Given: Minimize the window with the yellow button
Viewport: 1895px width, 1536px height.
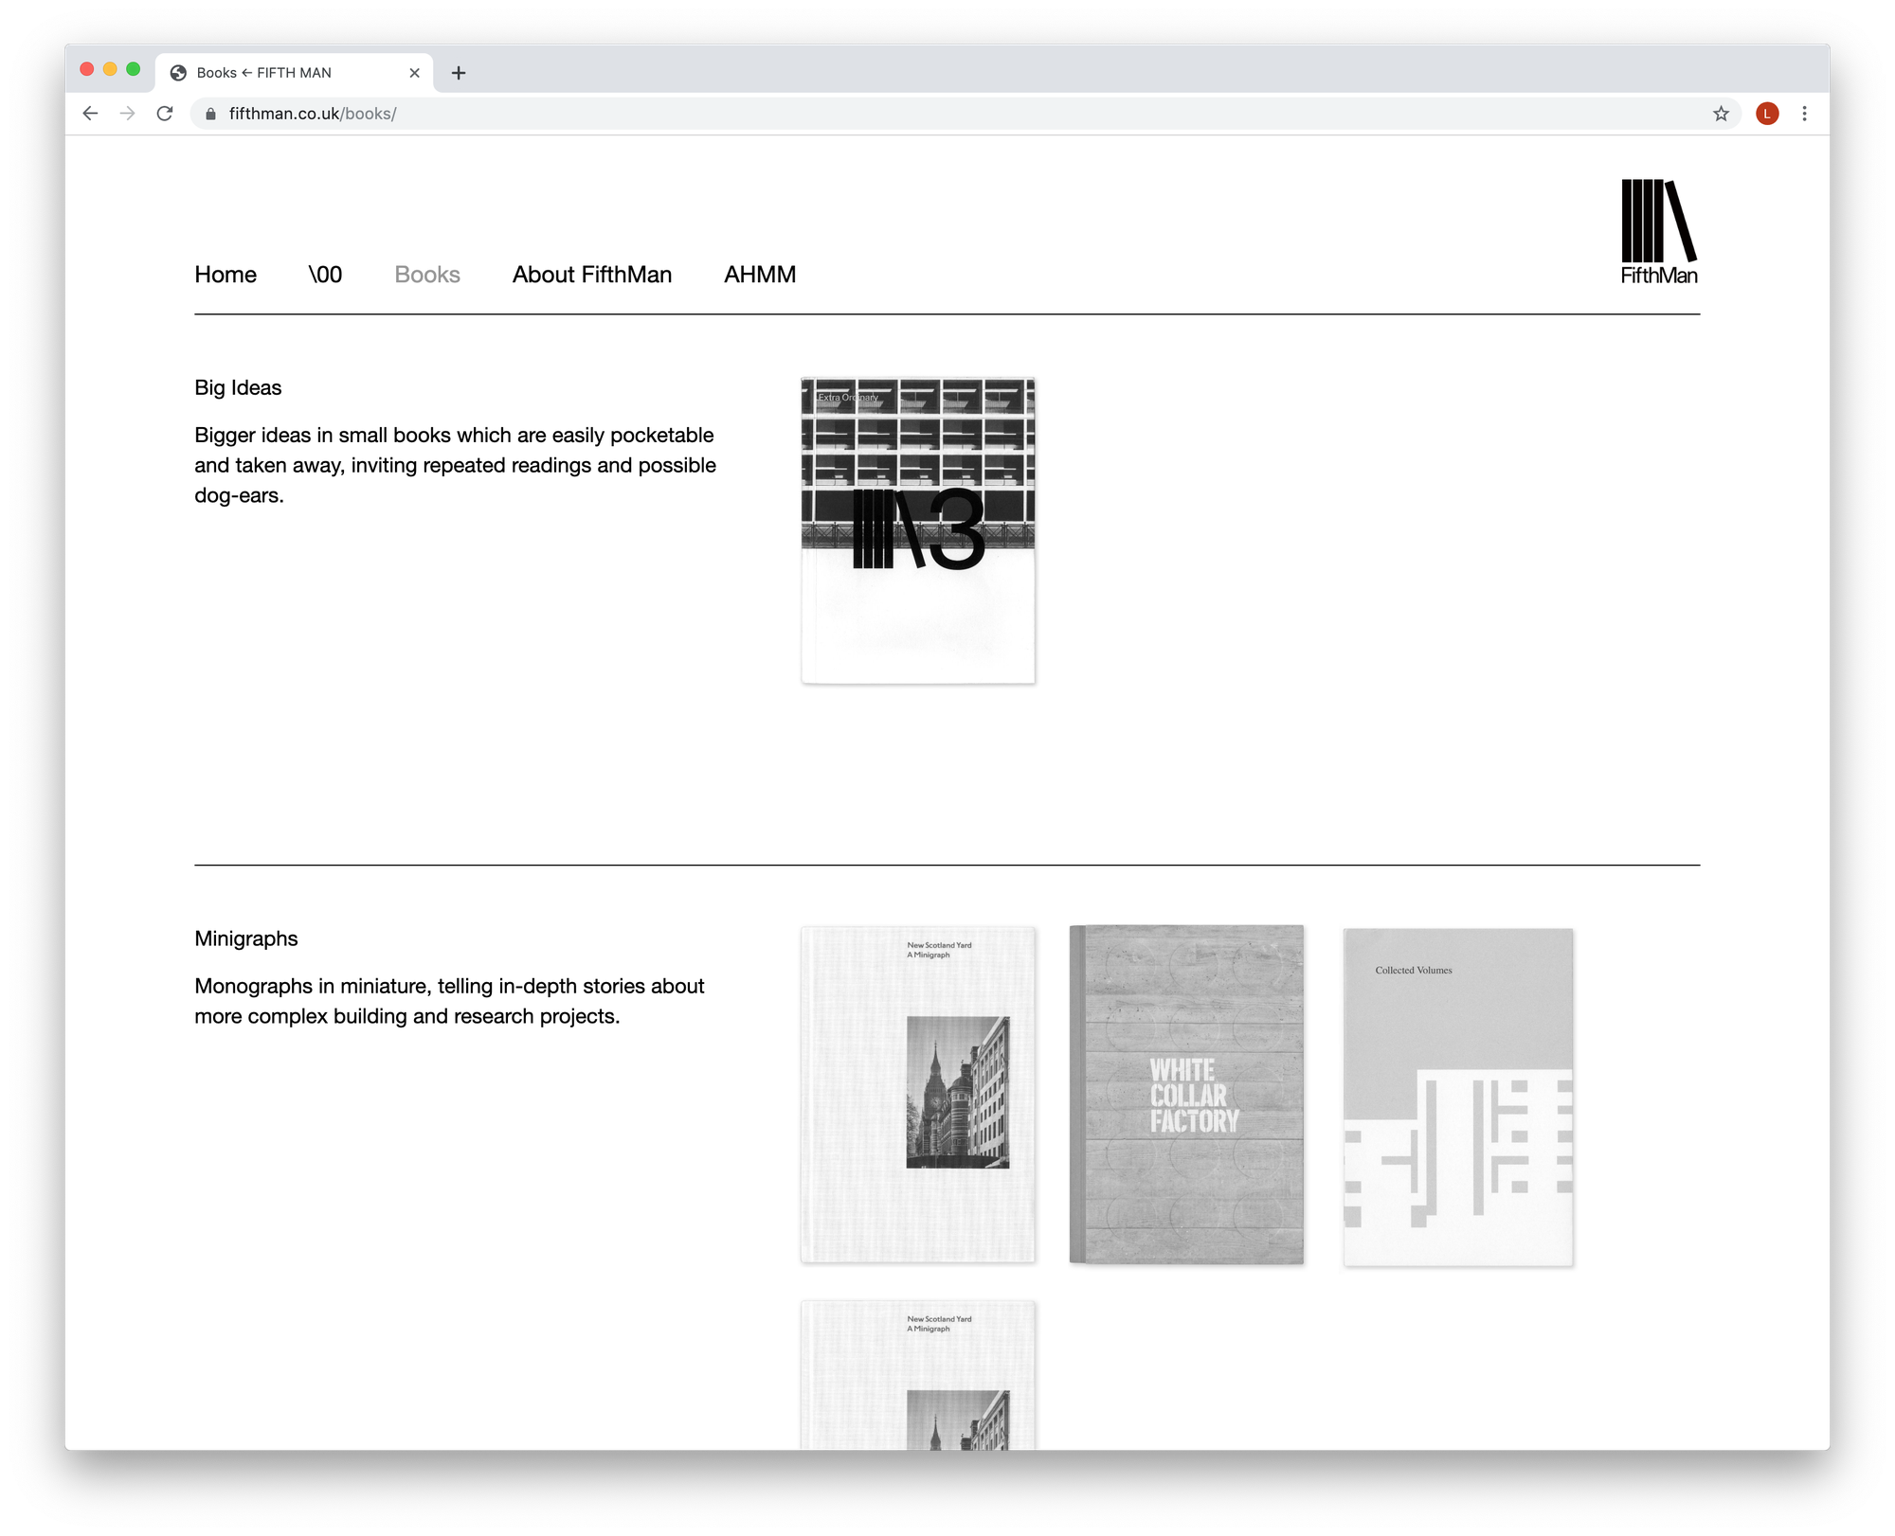Looking at the screenshot, I should click(110, 69).
